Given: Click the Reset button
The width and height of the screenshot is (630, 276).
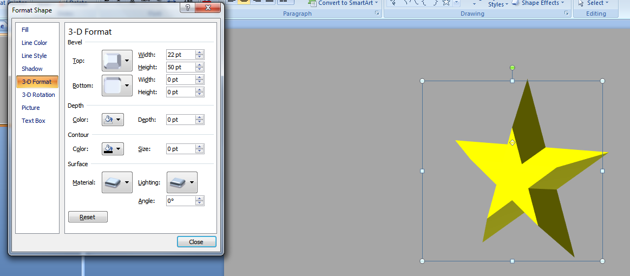Looking at the screenshot, I should point(88,217).
